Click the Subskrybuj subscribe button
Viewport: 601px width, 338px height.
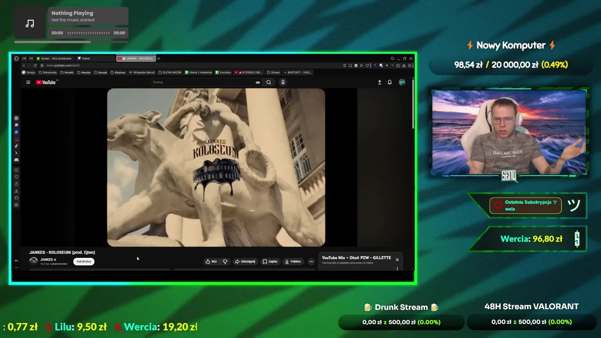(84, 261)
